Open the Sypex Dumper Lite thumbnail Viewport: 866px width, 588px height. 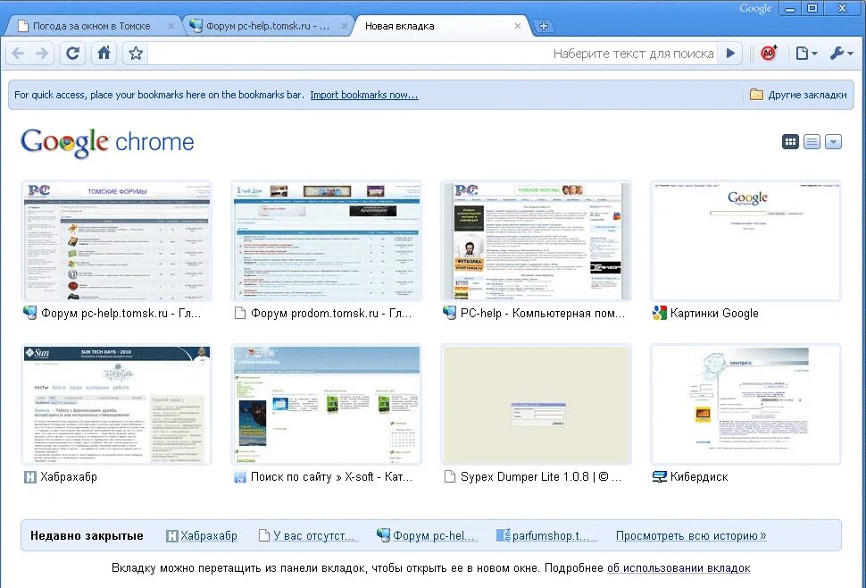pos(537,405)
